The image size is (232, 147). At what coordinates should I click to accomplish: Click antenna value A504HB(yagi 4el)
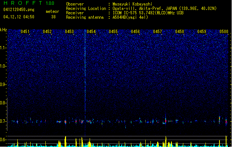tap(130, 17)
